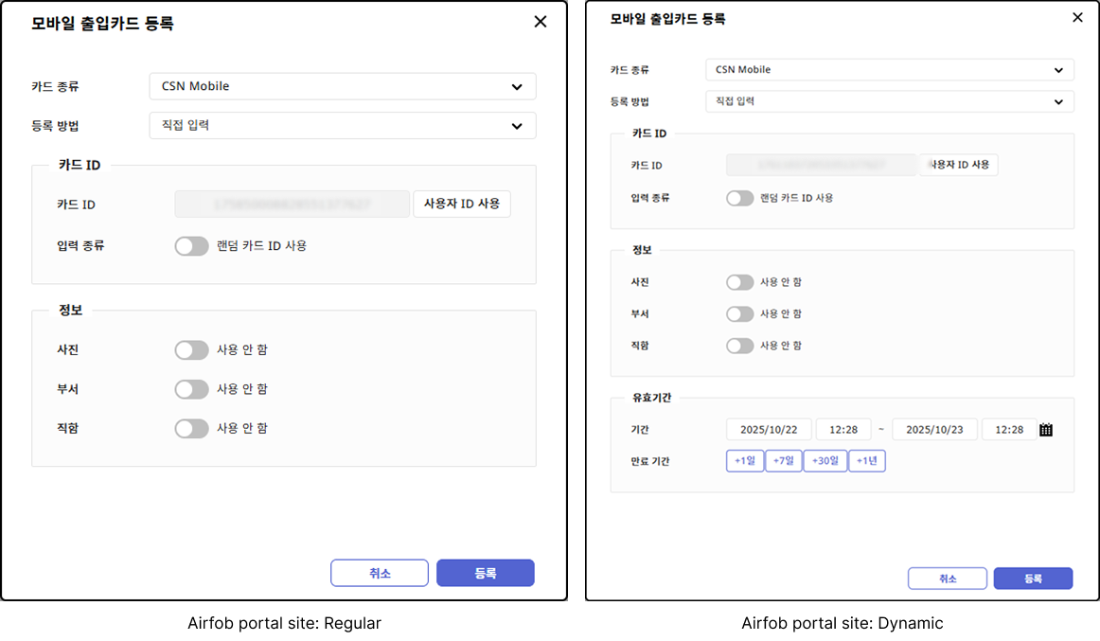Viewport: 1100px width, 641px height.
Task: Select the +30일 expiry option
Action: pos(825,461)
